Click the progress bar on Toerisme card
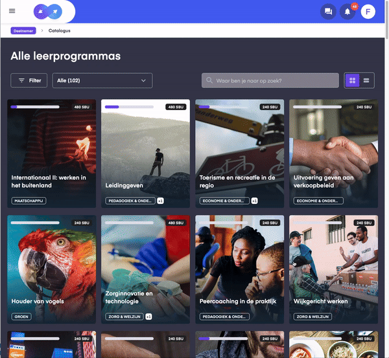The width and height of the screenshot is (389, 358). click(223, 107)
